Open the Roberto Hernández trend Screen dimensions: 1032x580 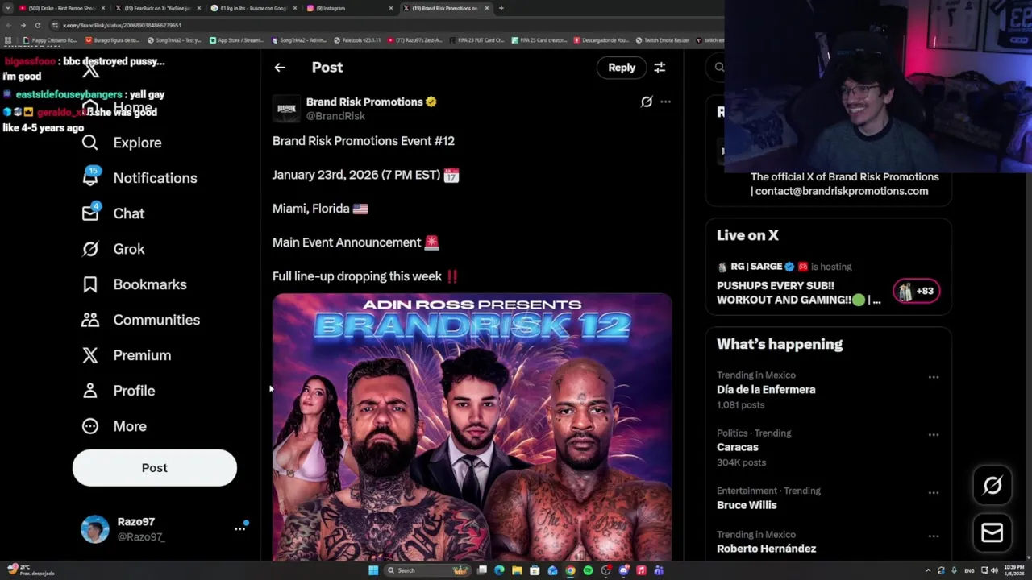pyautogui.click(x=766, y=549)
